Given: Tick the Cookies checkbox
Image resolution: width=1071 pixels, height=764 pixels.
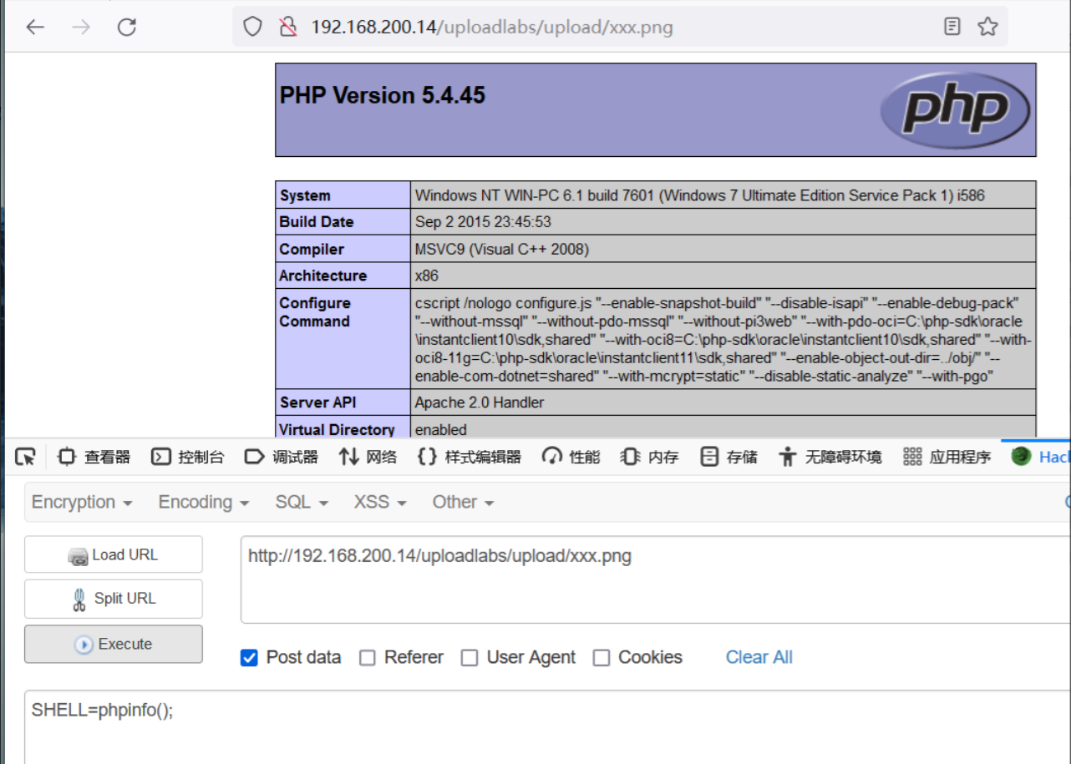Looking at the screenshot, I should click(601, 658).
